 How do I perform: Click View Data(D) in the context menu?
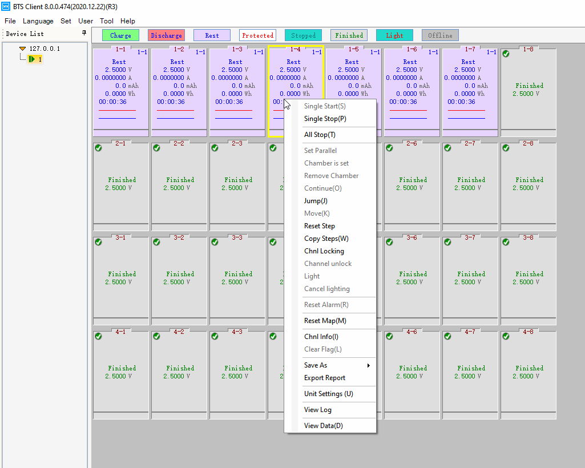tap(323, 426)
